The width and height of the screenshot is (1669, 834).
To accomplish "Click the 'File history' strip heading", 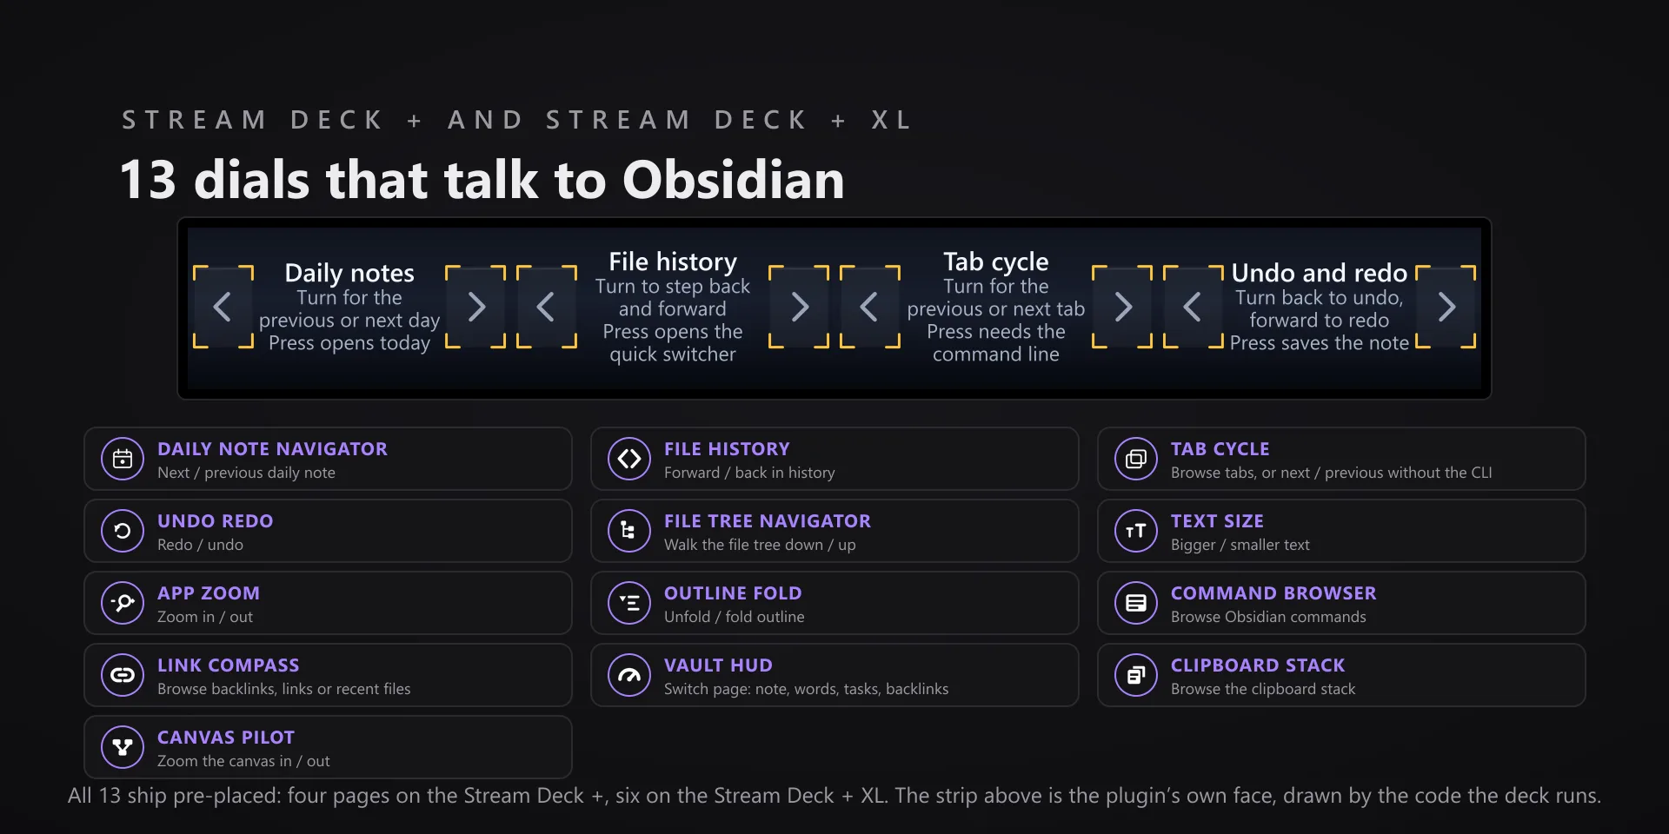I will [x=673, y=261].
